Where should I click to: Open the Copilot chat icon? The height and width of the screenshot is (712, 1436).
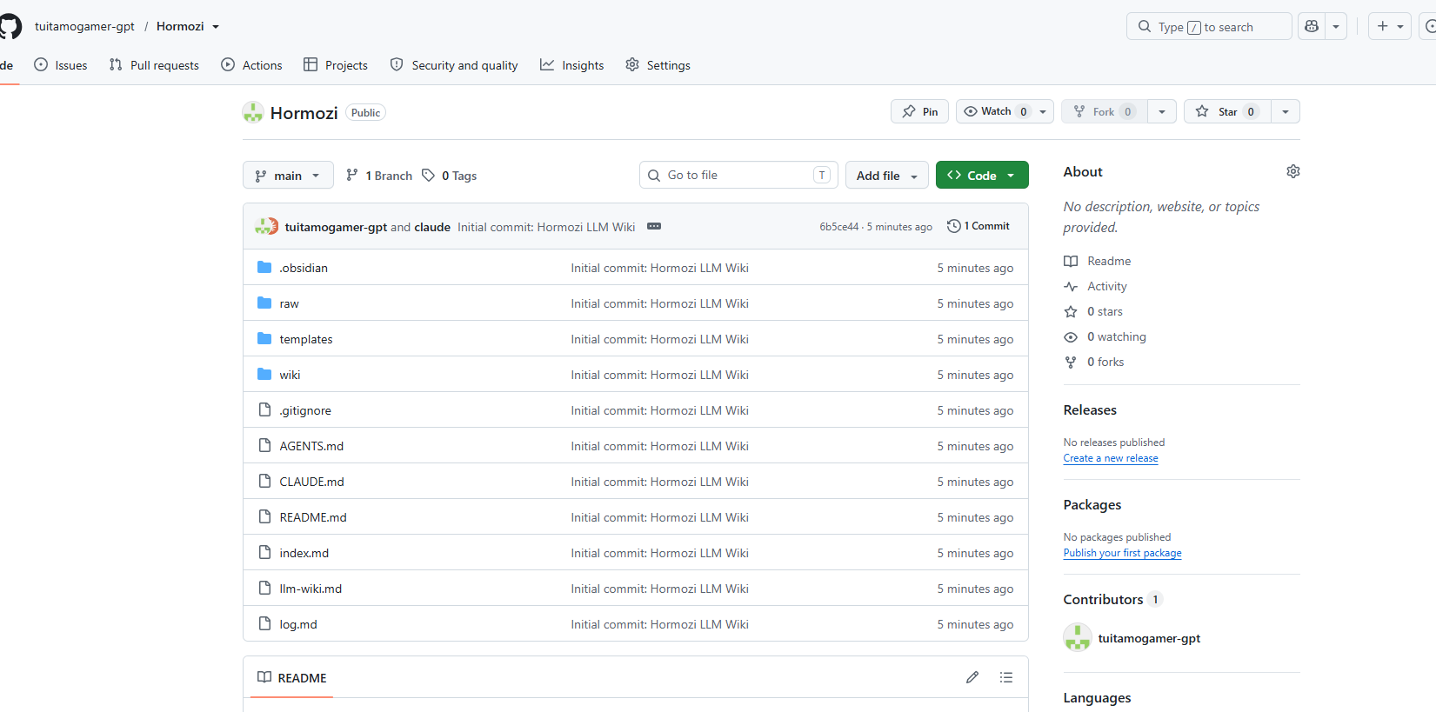tap(1312, 26)
